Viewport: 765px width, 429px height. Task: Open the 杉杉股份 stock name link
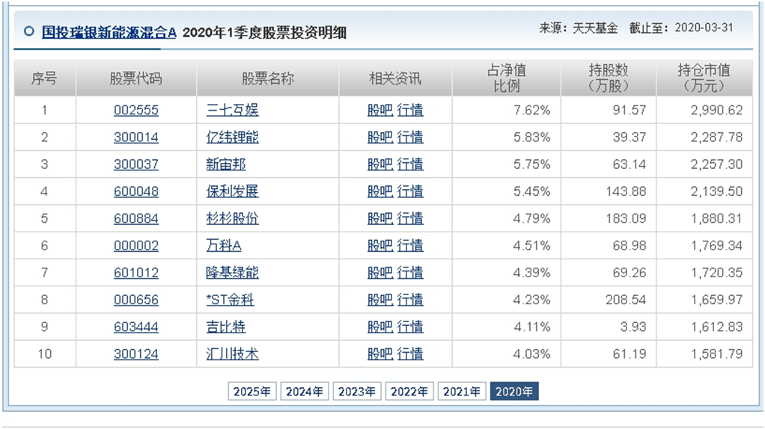(232, 218)
